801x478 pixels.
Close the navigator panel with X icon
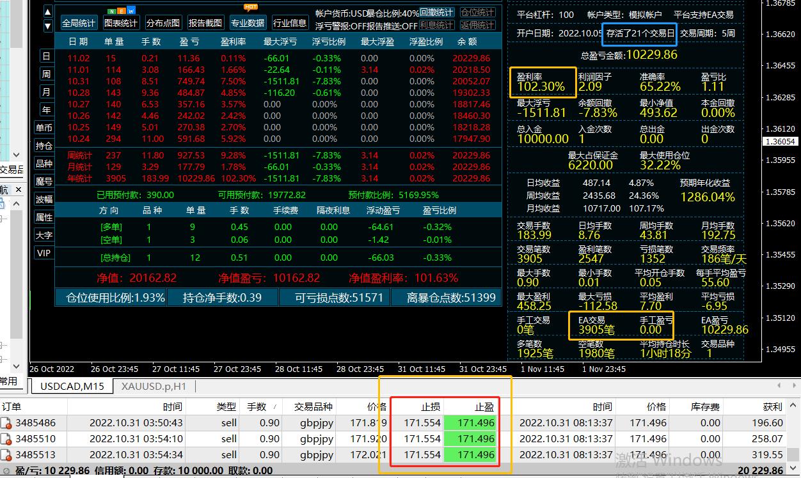[19, 189]
